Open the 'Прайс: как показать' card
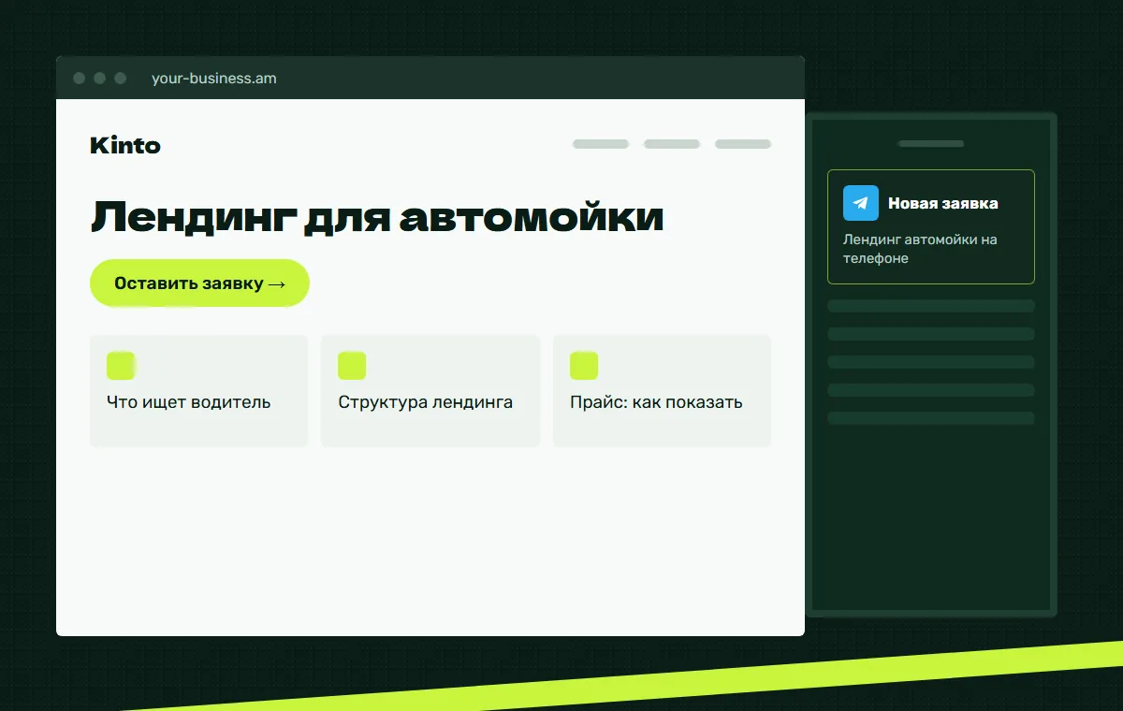The width and height of the screenshot is (1123, 711). point(662,391)
